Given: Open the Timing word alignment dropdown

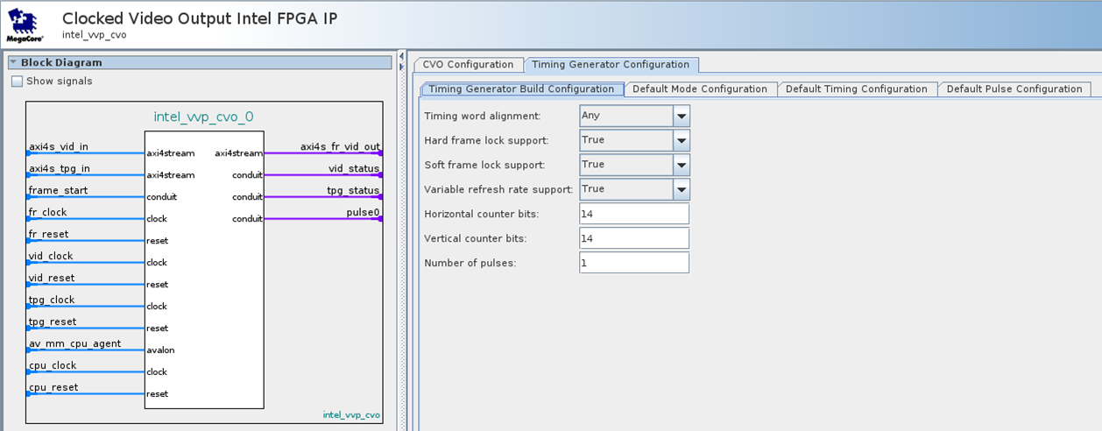Looking at the screenshot, I should 681,116.
